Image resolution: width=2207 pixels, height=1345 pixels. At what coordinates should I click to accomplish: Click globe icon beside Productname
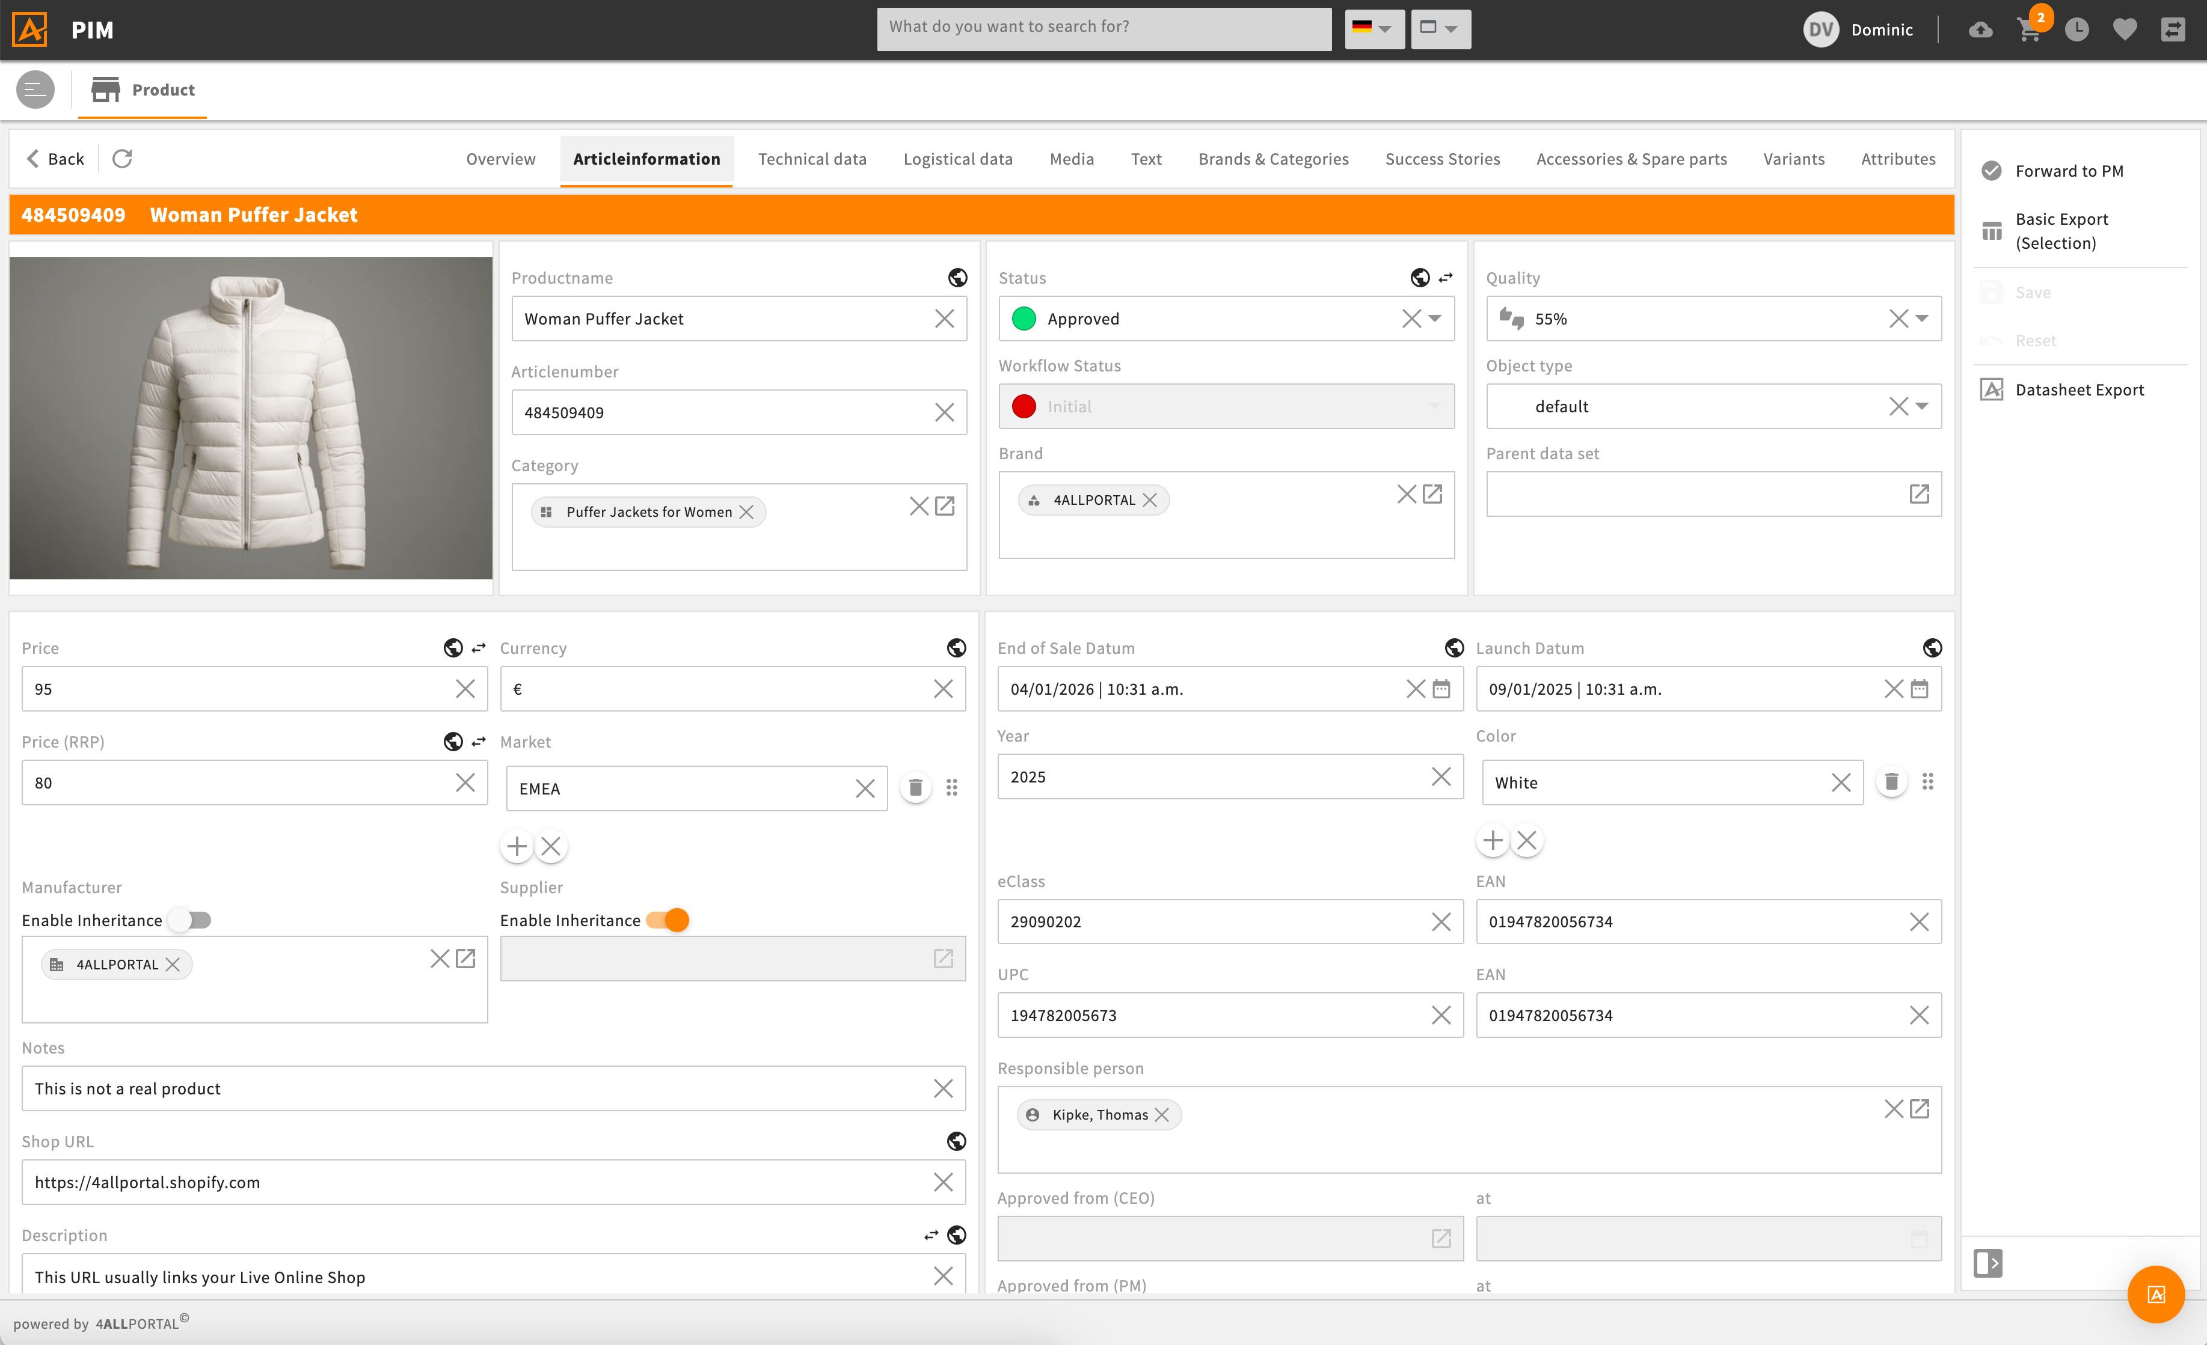coord(957,278)
